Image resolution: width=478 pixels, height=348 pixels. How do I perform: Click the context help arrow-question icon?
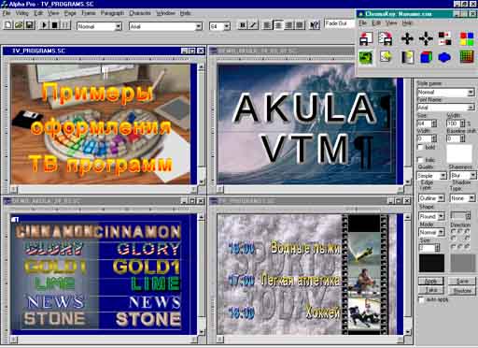[315, 25]
